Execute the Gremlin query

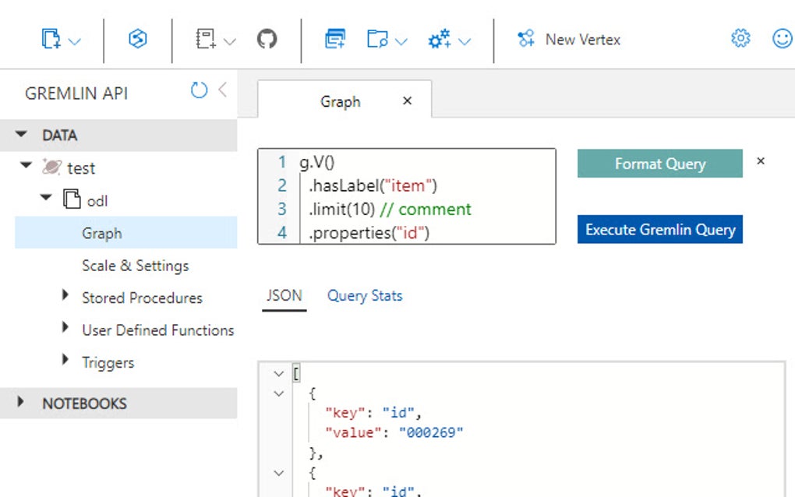(x=659, y=230)
